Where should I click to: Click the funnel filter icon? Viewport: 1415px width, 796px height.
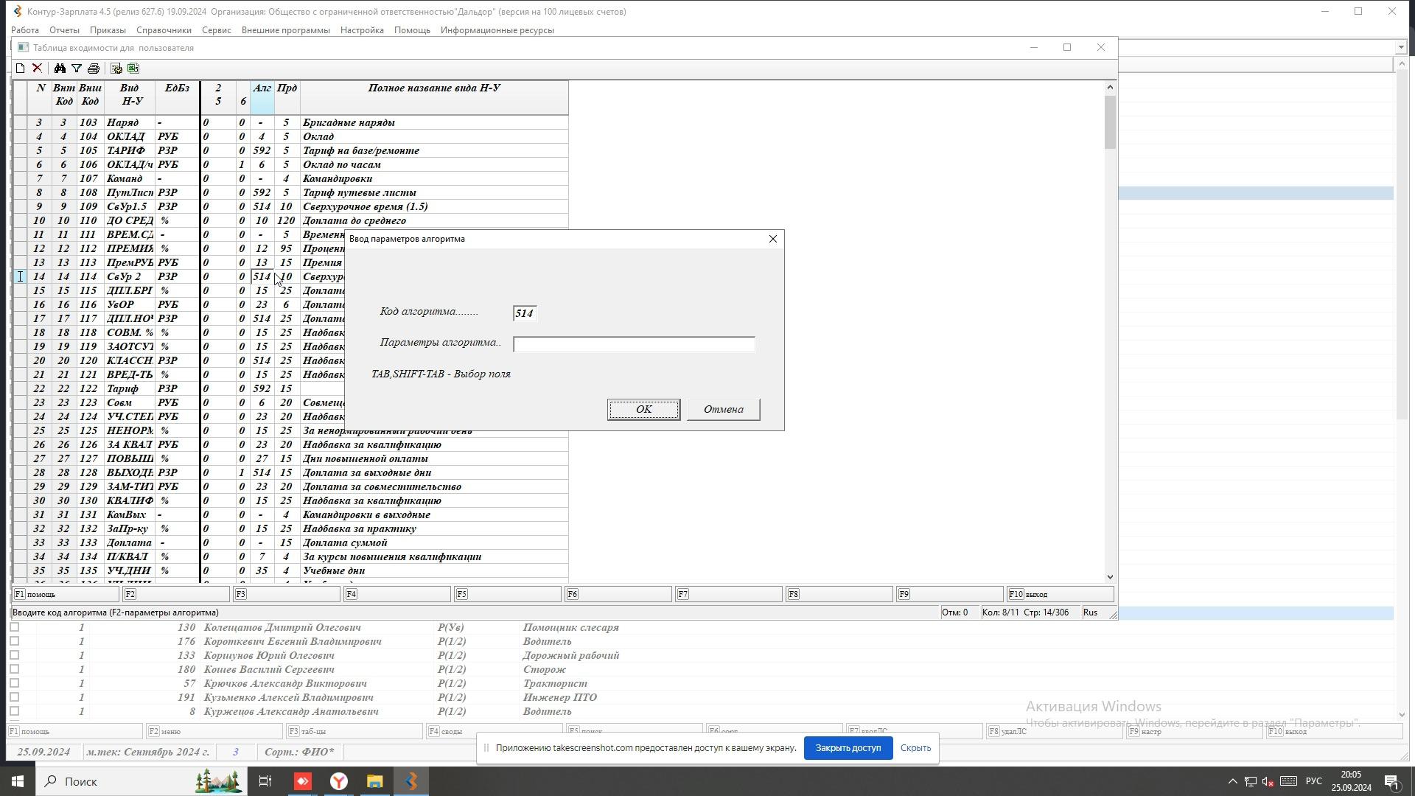click(x=76, y=69)
